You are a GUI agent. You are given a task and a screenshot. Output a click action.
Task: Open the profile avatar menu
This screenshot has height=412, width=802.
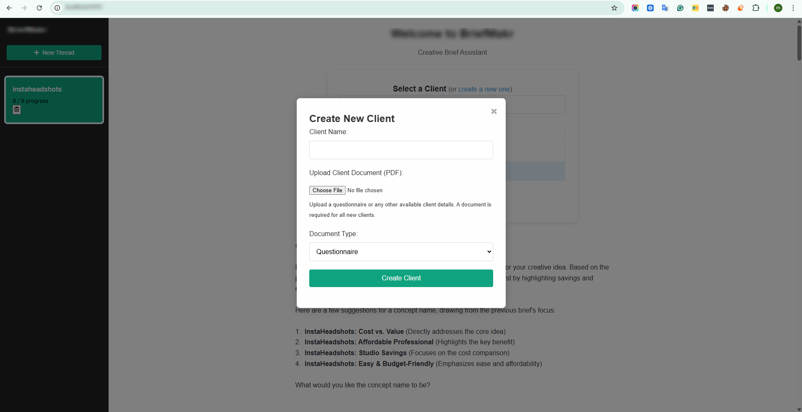click(778, 8)
